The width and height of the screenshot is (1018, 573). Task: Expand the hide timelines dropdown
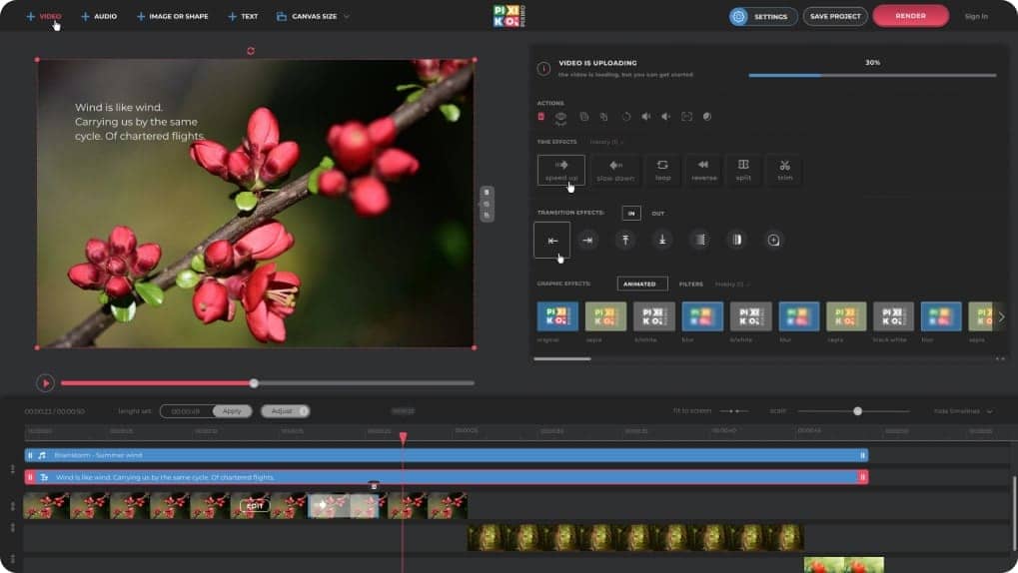pos(963,410)
